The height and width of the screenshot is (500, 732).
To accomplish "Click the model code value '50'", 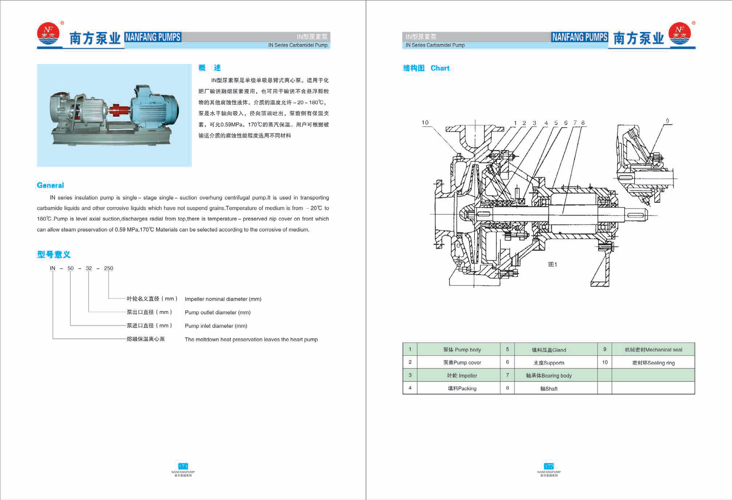I will (x=71, y=268).
